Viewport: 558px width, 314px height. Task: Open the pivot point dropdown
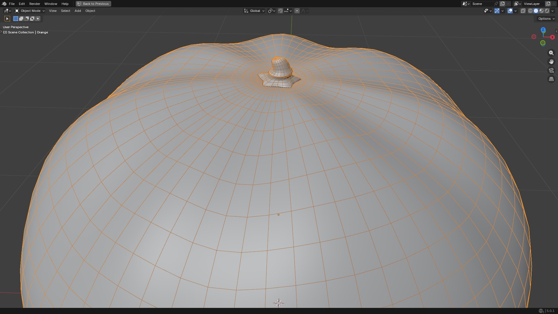point(271,11)
